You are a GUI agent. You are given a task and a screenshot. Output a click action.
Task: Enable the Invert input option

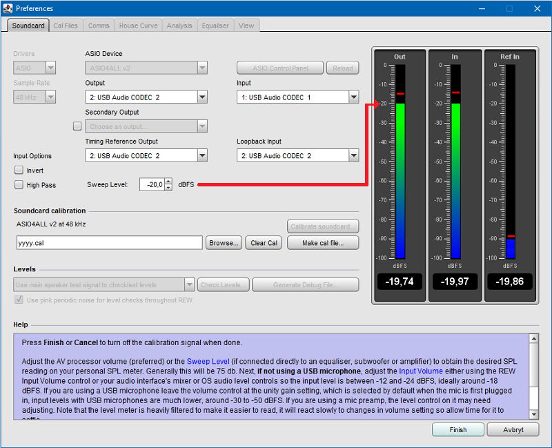coord(19,170)
